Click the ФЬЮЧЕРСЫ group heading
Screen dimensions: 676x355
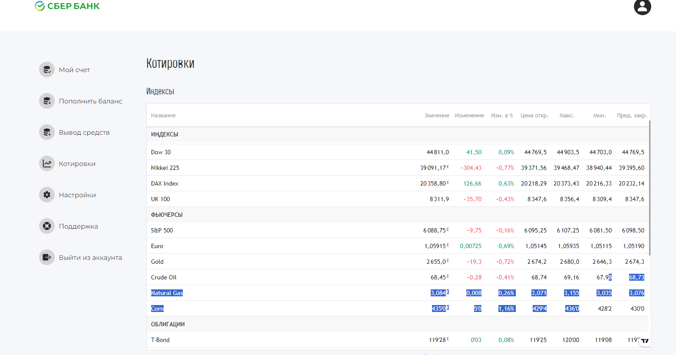pyautogui.click(x=167, y=215)
